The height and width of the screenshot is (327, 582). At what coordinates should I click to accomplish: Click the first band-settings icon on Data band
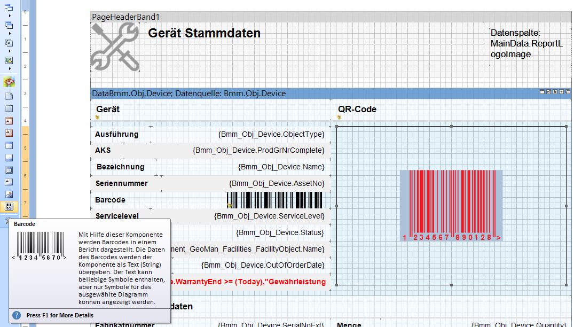click(x=542, y=91)
